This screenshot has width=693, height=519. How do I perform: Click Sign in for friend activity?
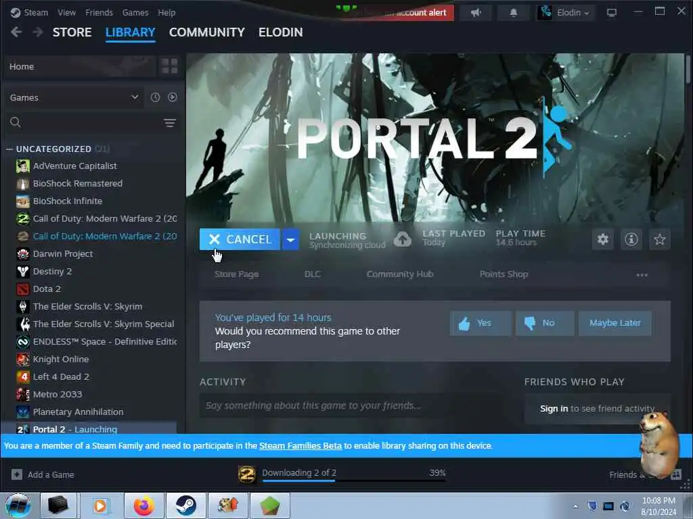pyautogui.click(x=554, y=409)
